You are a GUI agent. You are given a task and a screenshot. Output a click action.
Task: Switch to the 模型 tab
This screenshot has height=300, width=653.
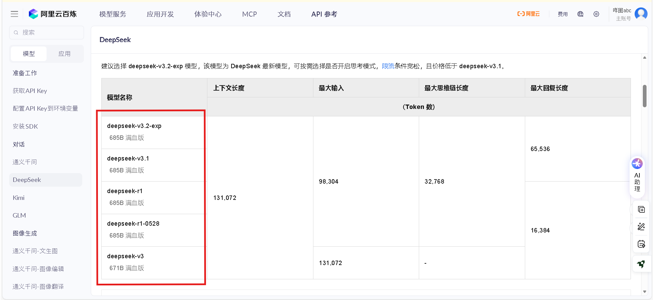[x=29, y=54]
